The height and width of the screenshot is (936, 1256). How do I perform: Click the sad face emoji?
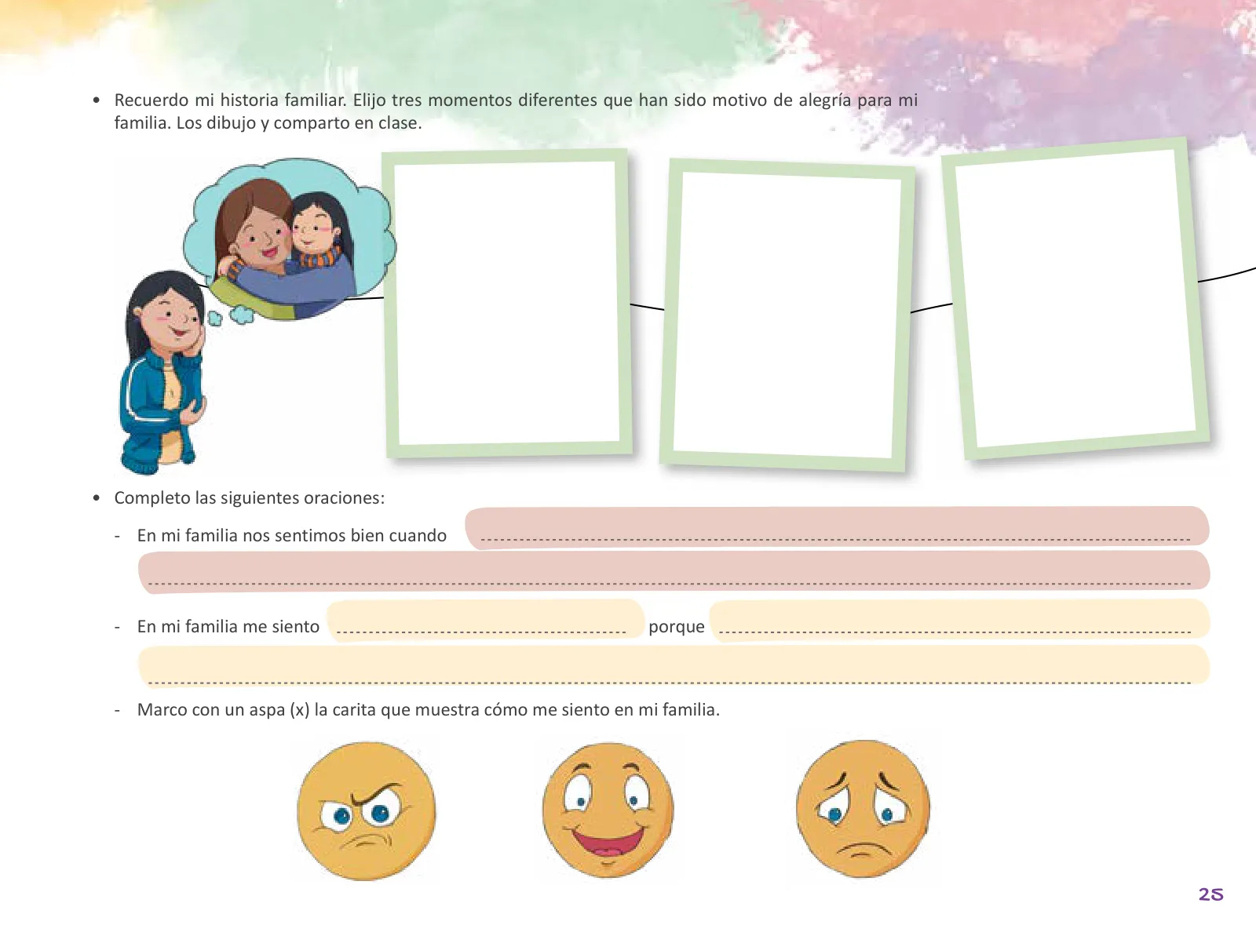coord(863,809)
